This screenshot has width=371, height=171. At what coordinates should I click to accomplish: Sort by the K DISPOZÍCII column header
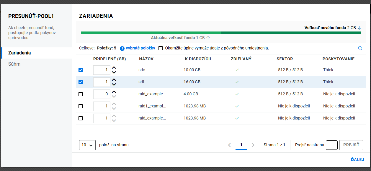click(198, 59)
